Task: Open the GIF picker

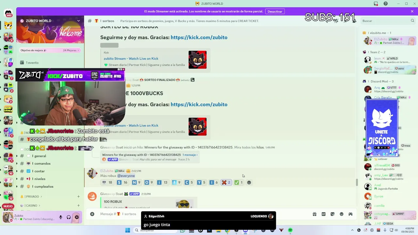Action: click(324, 214)
